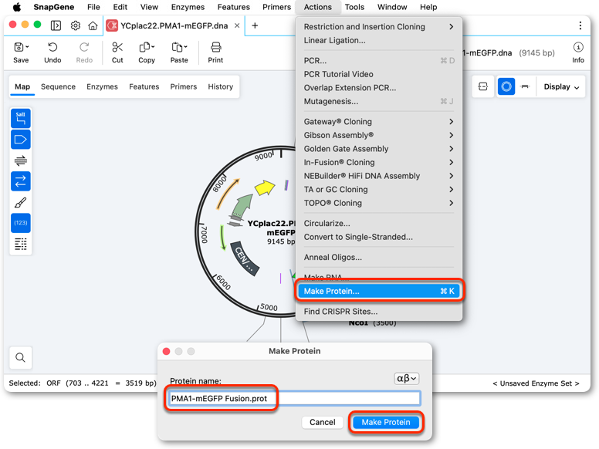
Task: Click the dotted-lines layout side icon
Action: pos(21,244)
